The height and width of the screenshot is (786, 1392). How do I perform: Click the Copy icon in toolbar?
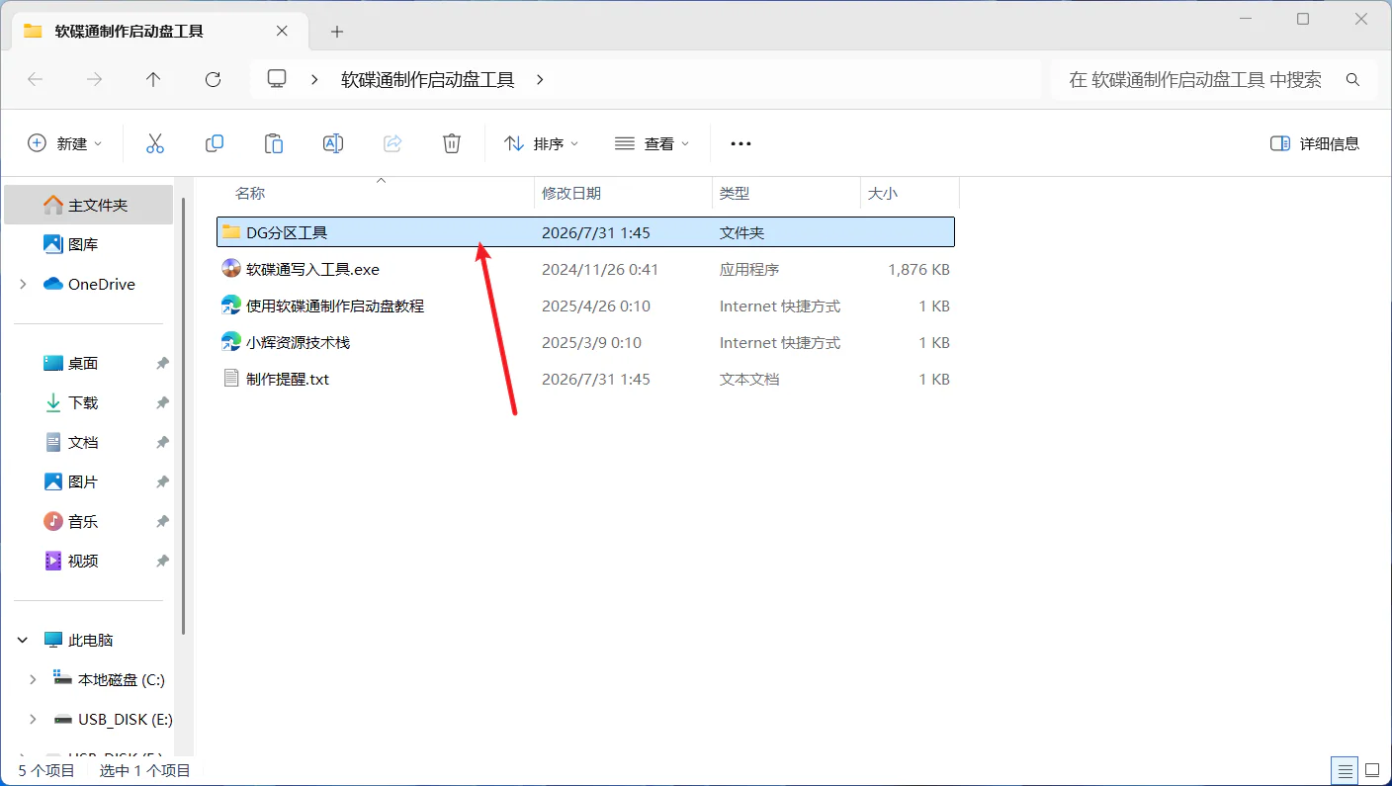[x=215, y=143]
